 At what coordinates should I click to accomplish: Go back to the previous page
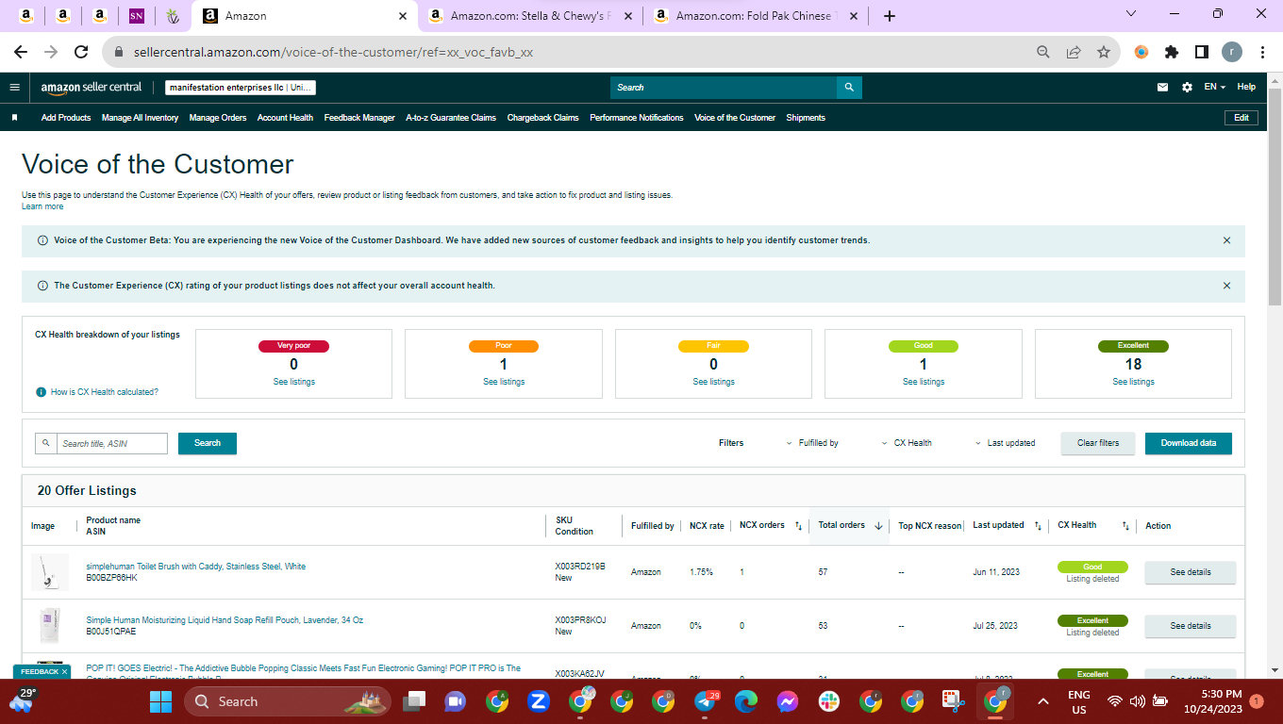[21, 52]
